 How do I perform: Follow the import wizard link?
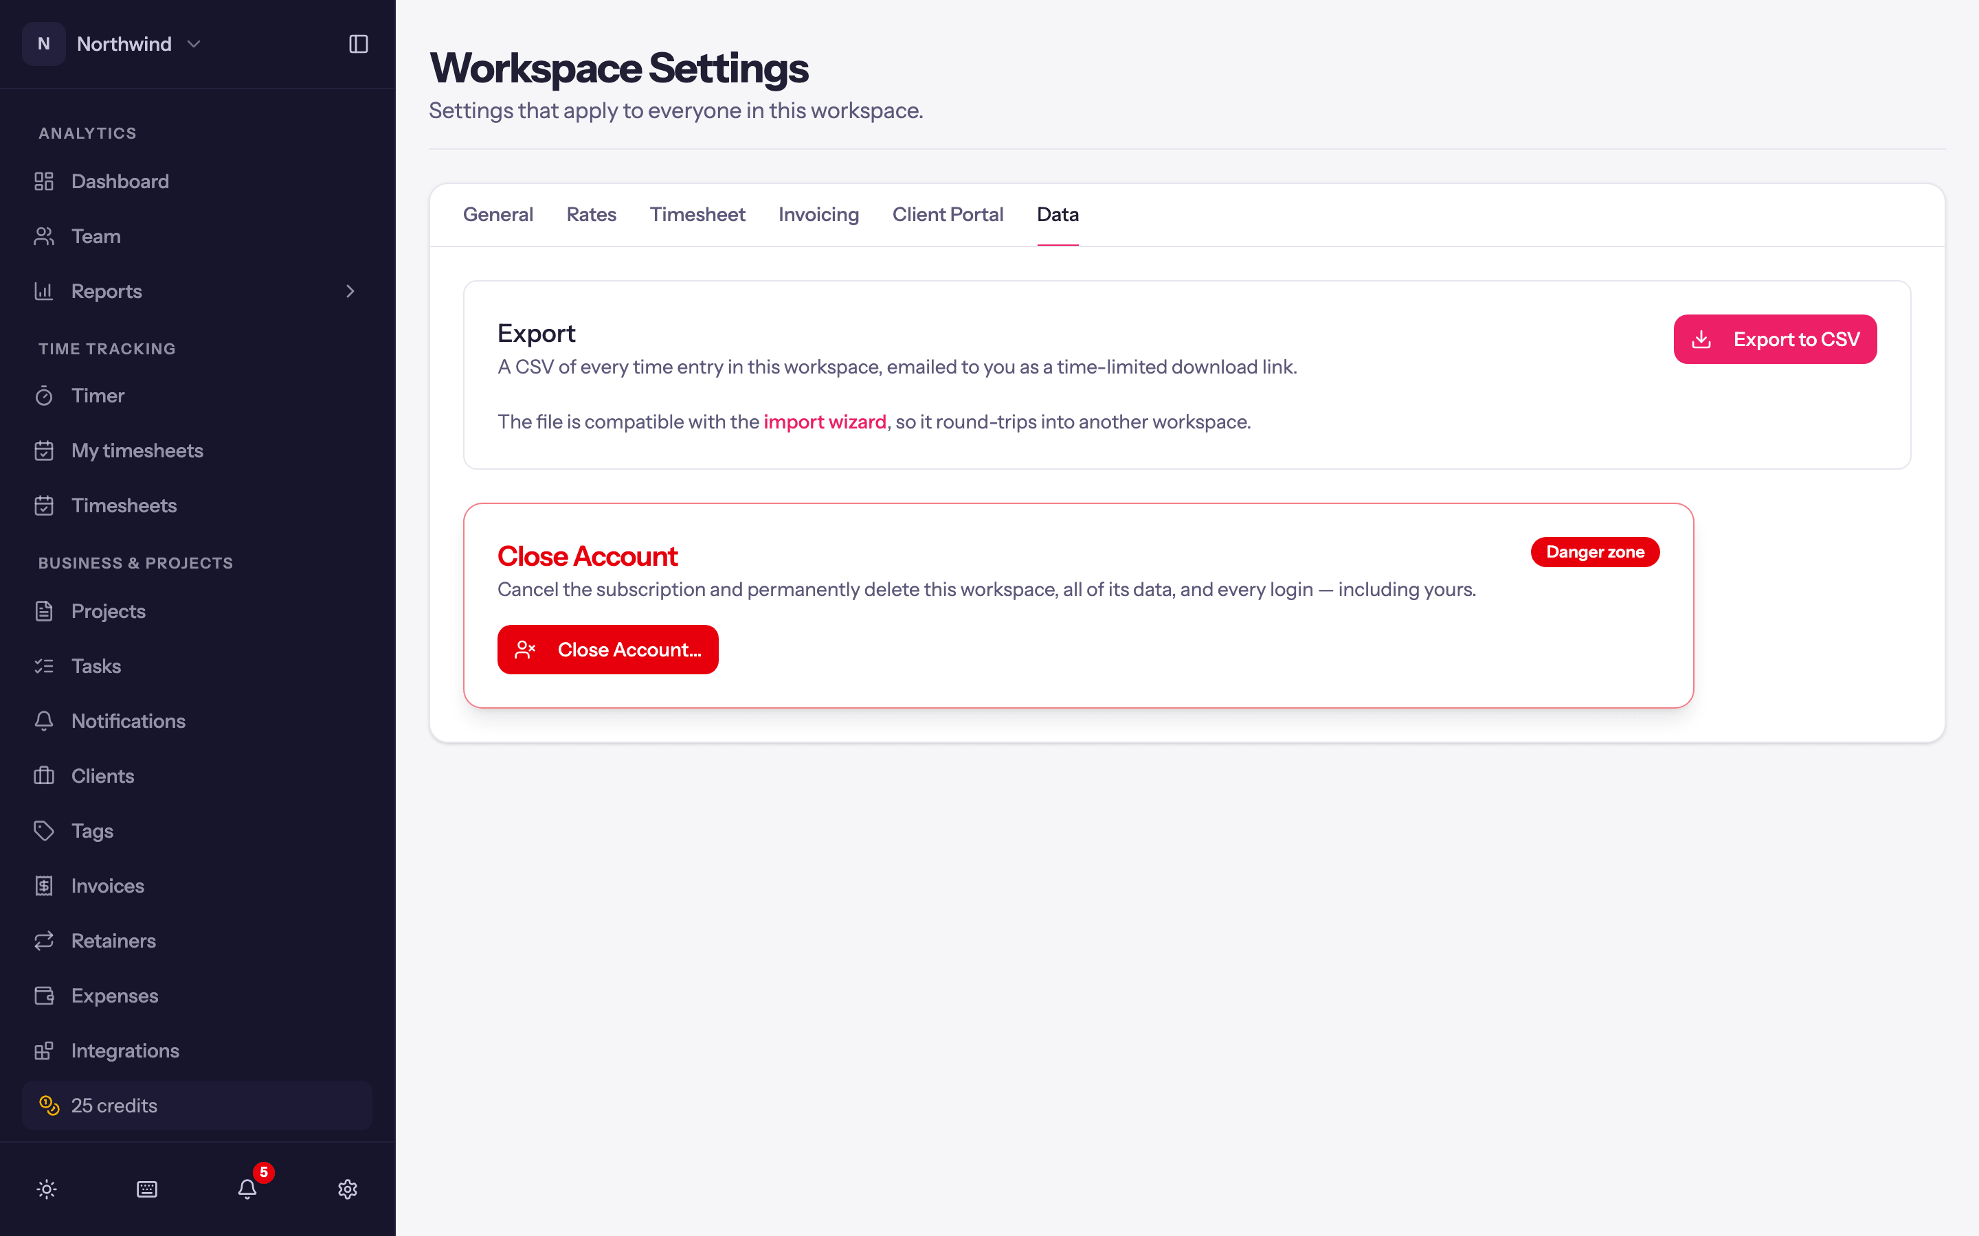(x=825, y=422)
